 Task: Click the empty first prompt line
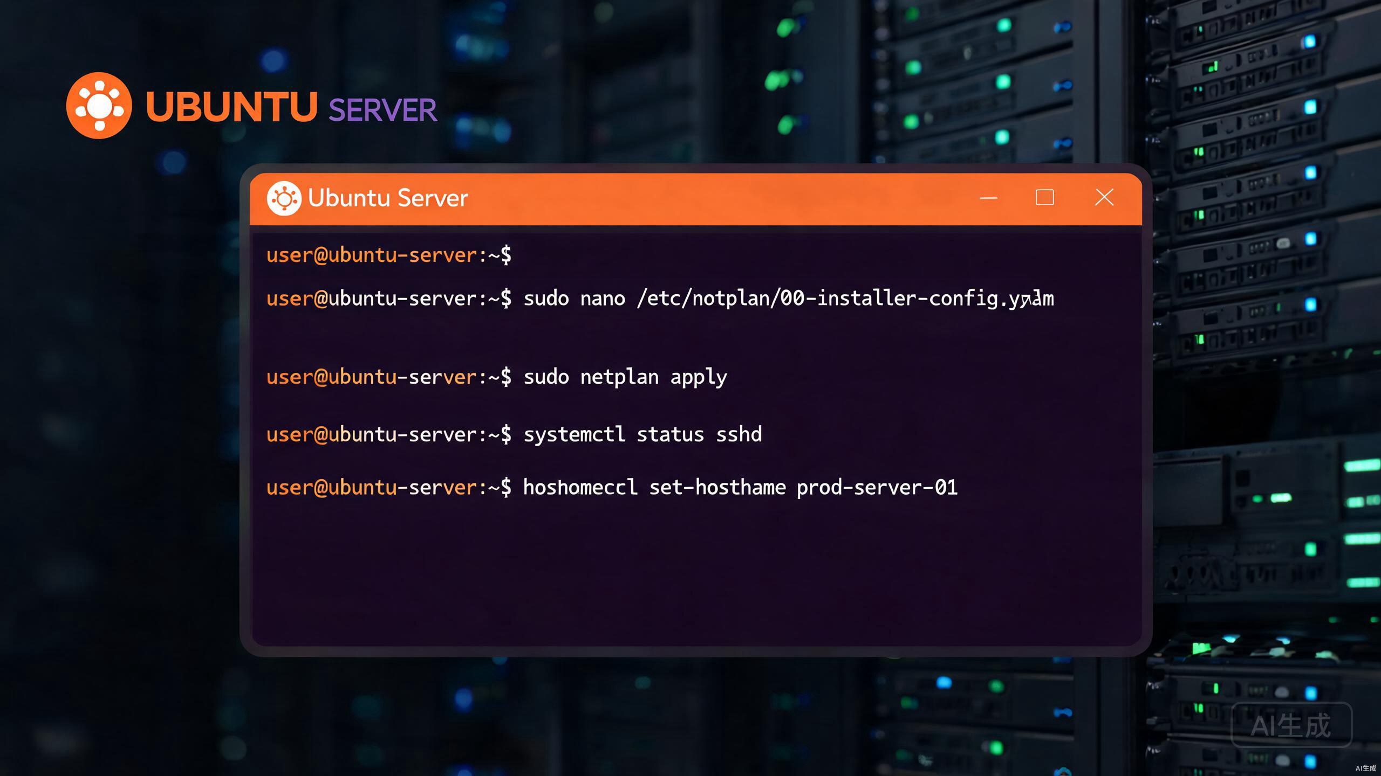point(389,255)
